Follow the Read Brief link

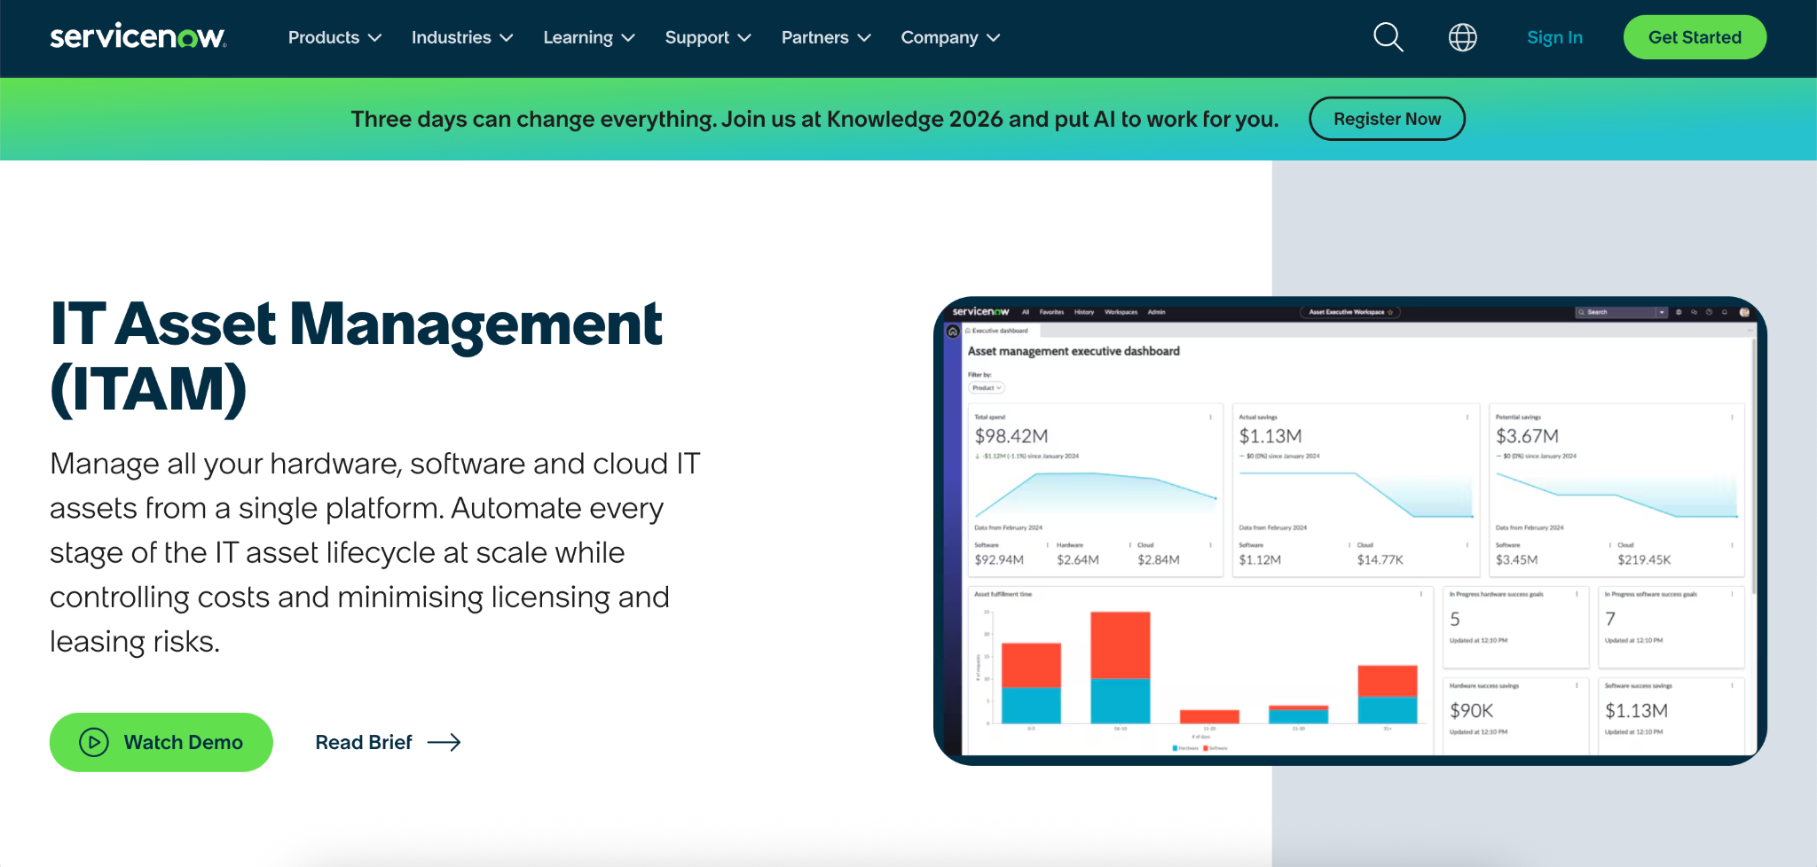364,742
